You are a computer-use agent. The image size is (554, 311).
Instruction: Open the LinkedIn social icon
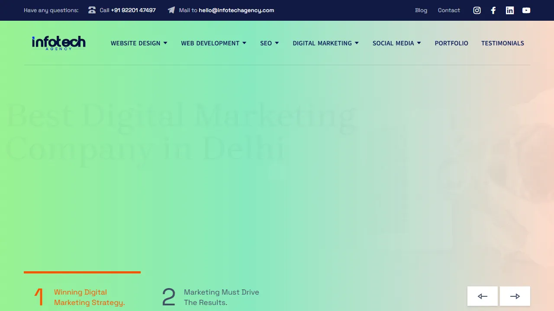pyautogui.click(x=510, y=10)
